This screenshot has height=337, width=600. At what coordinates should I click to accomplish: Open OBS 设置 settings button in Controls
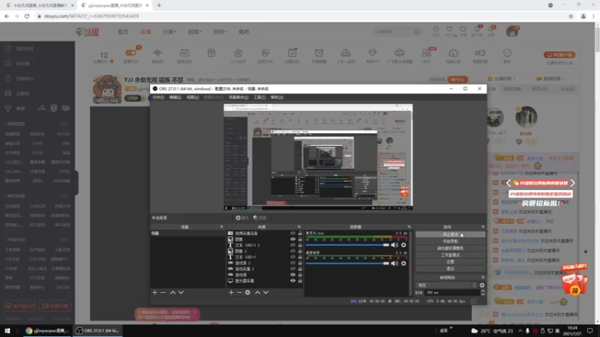point(451,262)
